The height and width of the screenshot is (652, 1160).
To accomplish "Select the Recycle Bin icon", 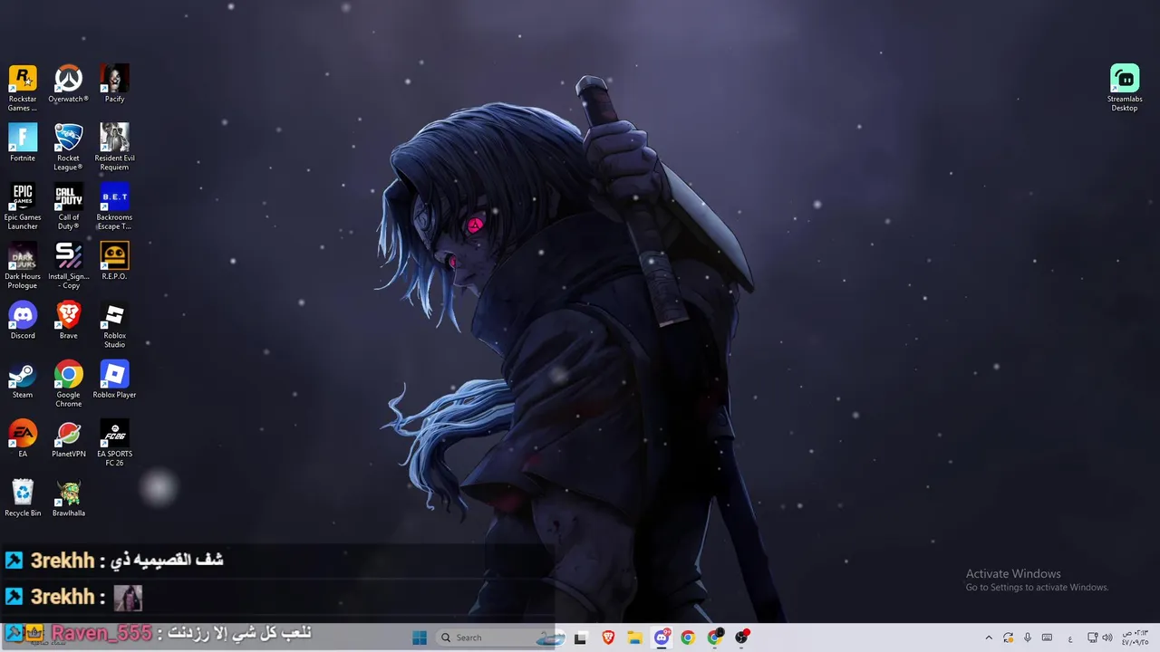I will [x=23, y=498].
